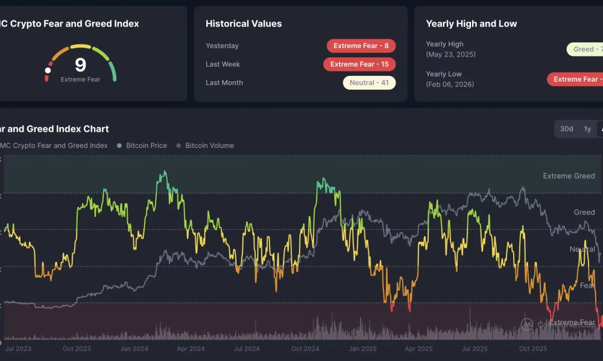Image resolution: width=603 pixels, height=361 pixels.
Task: Click the Neutral - 41 pill badge
Action: pyautogui.click(x=369, y=82)
